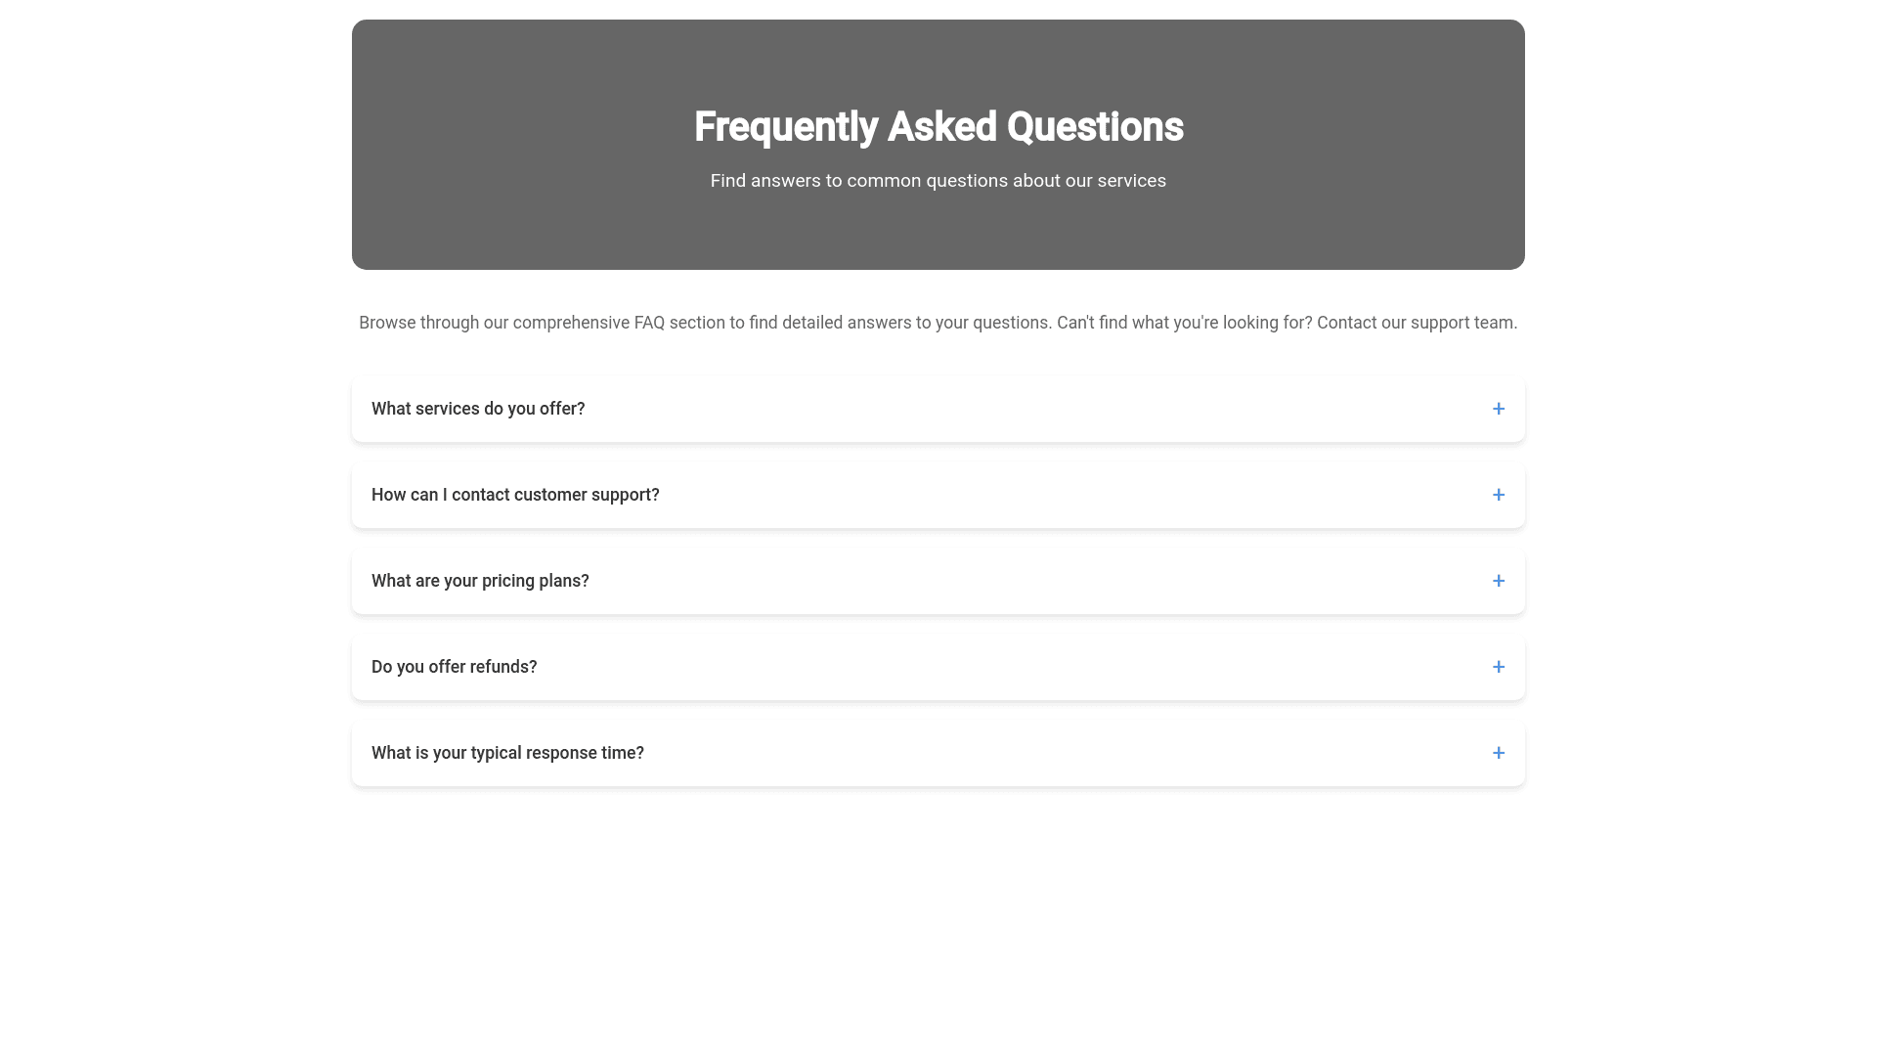1877x1056 pixels.
Task: Open the "Do you offer refunds?" question
Action: 454,667
